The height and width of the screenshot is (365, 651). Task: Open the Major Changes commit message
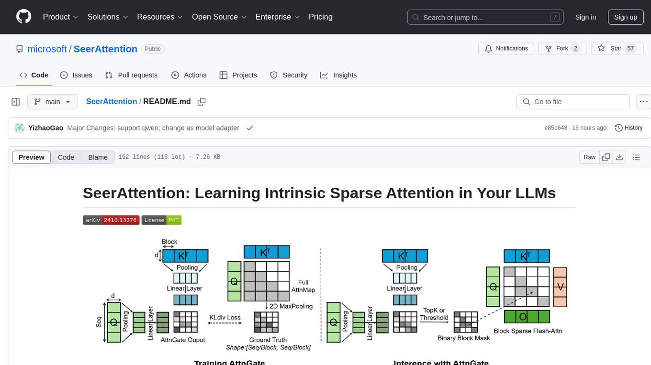click(x=153, y=128)
